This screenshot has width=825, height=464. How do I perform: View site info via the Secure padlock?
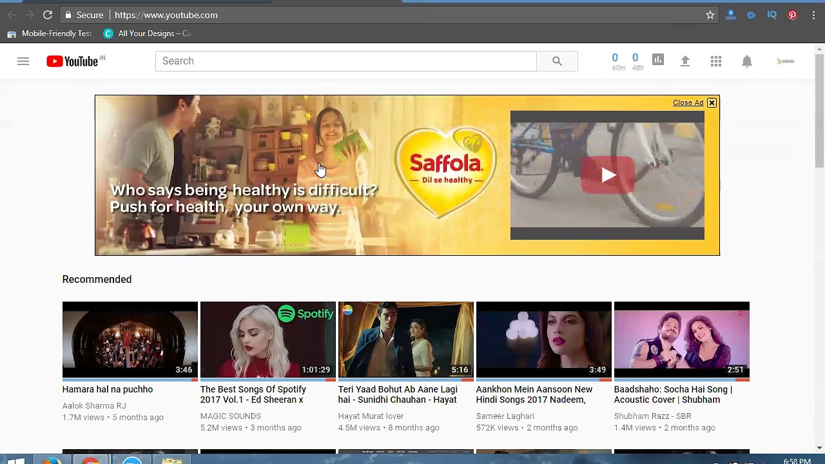[83, 15]
